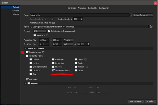Toggle Ambient Occlusion pass checkbox
This screenshot has width=158, height=105.
[53, 70]
